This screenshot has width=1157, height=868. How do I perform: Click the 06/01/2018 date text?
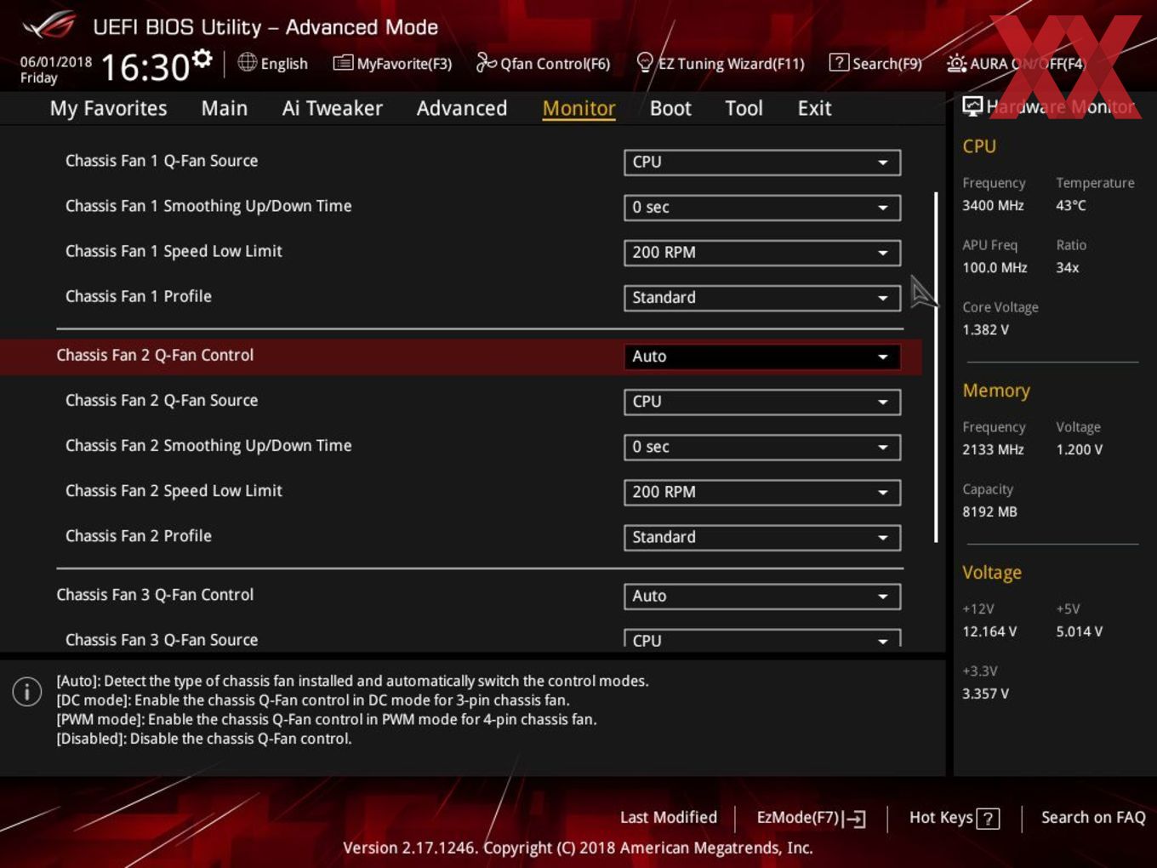click(56, 61)
